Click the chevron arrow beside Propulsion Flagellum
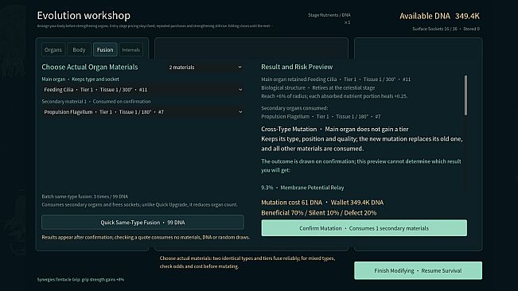 [240, 112]
